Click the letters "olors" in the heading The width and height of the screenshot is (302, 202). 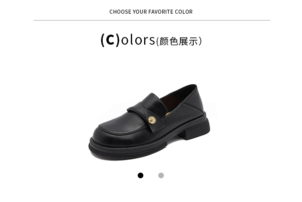click(x=138, y=40)
